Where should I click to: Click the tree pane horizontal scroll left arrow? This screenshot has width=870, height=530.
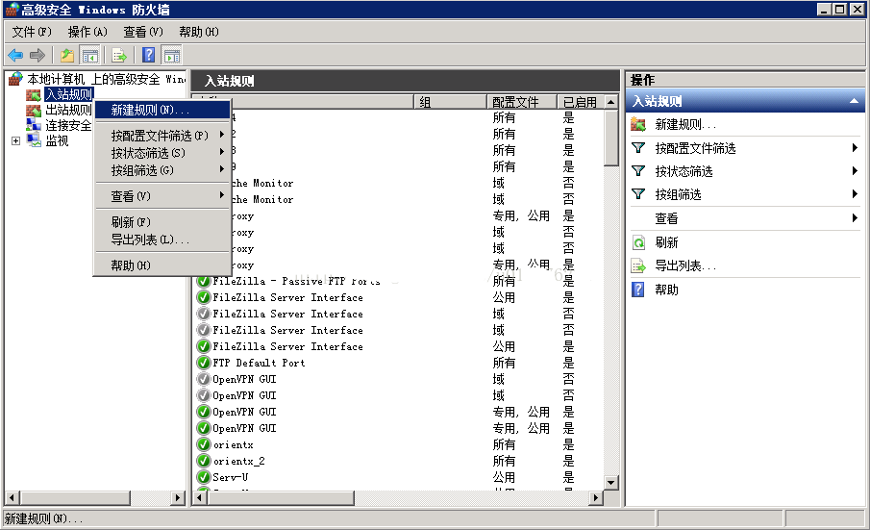click(12, 498)
